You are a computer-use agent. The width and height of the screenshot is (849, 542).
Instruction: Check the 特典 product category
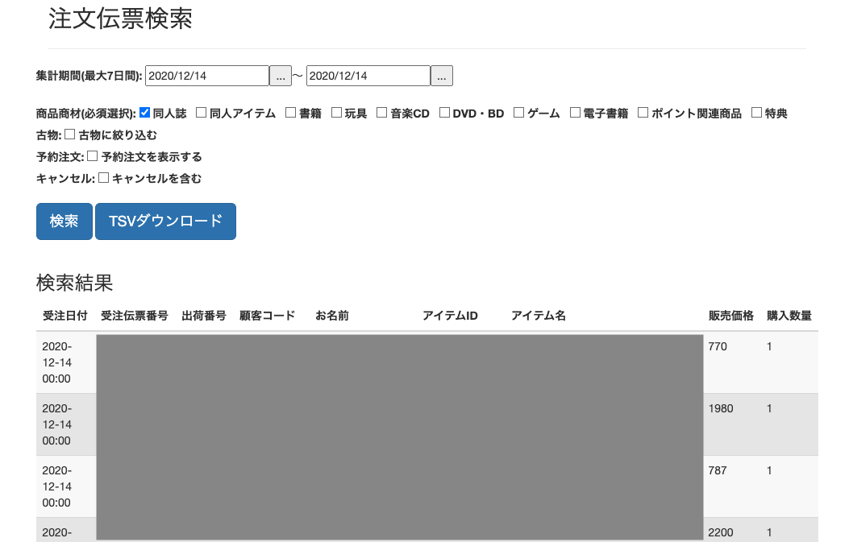click(x=755, y=112)
